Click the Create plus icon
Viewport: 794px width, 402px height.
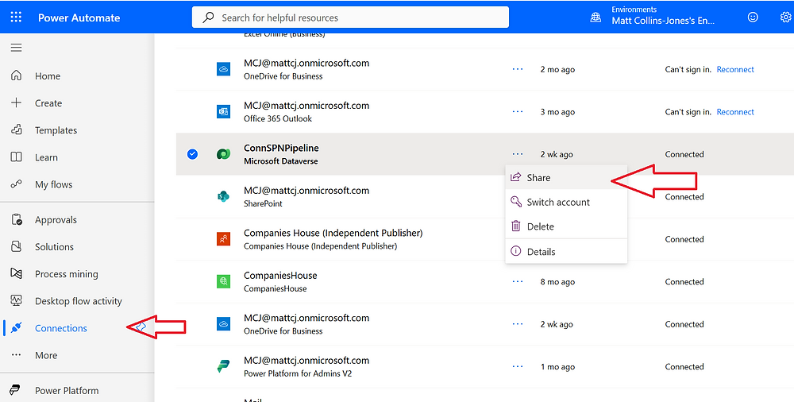16,103
